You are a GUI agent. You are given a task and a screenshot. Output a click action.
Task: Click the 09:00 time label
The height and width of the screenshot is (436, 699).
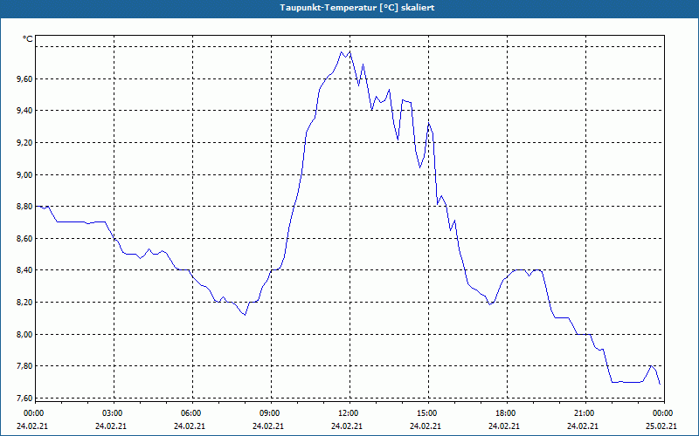click(x=271, y=413)
